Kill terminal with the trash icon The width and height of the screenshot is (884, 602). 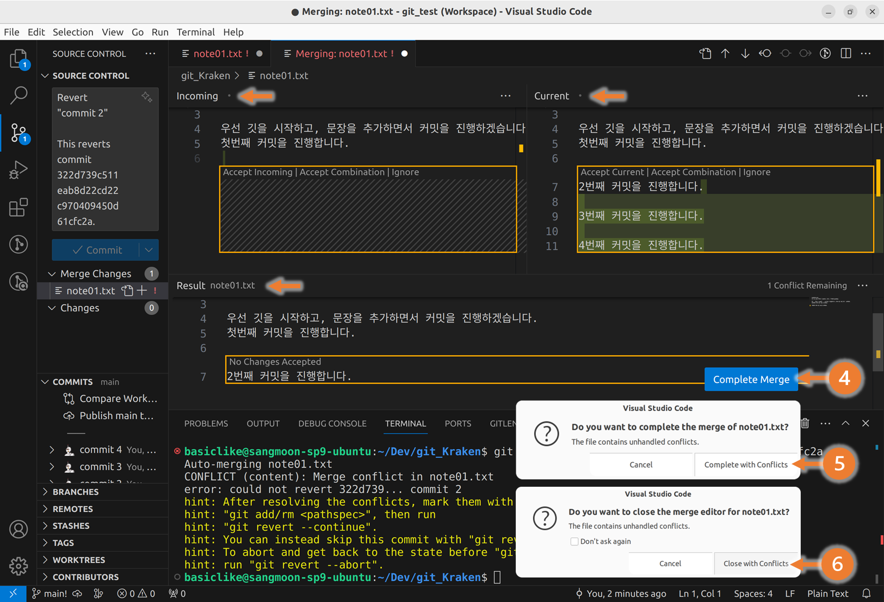point(805,423)
